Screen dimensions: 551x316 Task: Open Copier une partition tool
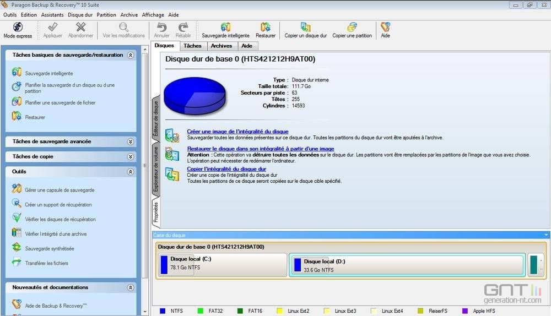pyautogui.click(x=352, y=30)
